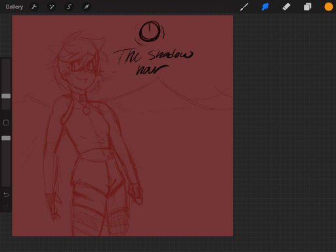The width and height of the screenshot is (336, 252).
Task: Select the Eraser tool
Action: [x=286, y=7]
